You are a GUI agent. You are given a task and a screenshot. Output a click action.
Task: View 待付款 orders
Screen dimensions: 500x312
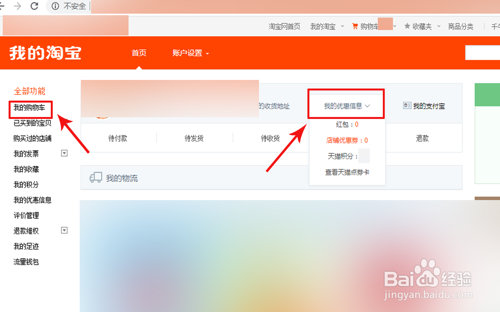coord(118,138)
